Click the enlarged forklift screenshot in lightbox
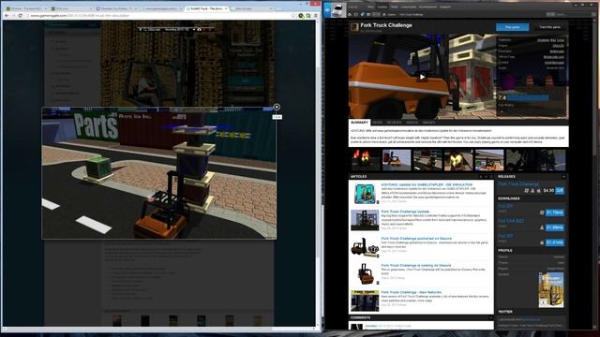The width and height of the screenshot is (600, 337). click(x=158, y=173)
